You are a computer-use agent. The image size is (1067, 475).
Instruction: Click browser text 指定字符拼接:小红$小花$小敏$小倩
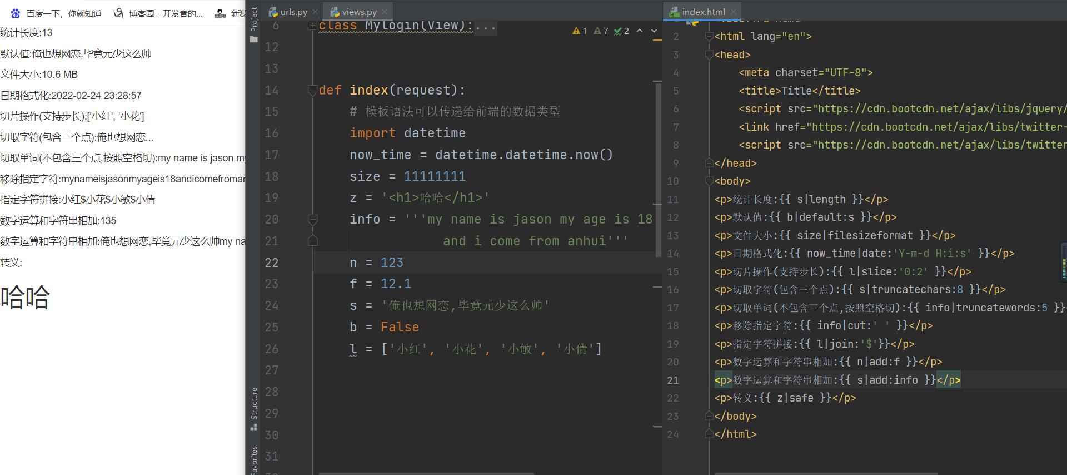pyautogui.click(x=78, y=200)
